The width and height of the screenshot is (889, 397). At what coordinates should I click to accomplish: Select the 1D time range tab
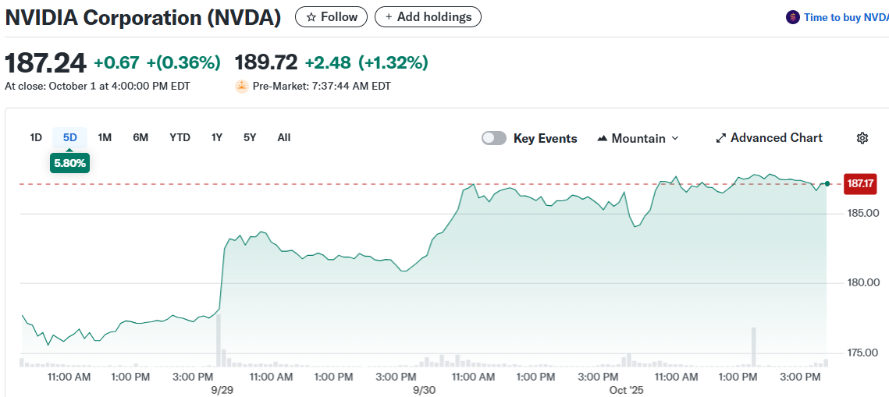(36, 137)
